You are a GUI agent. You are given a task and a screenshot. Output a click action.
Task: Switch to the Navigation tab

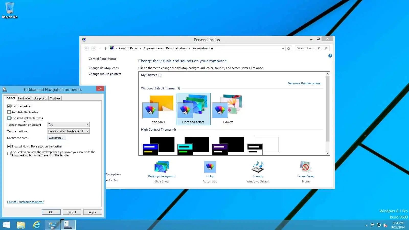click(25, 98)
